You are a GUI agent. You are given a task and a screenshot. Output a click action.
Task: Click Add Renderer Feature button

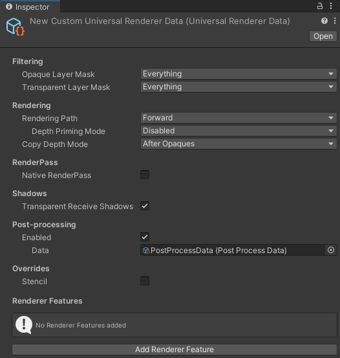tap(175, 350)
